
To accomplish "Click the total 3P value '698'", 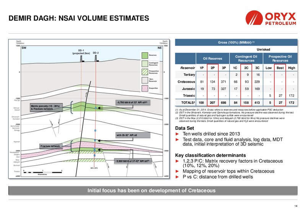I will coord(223,103).
